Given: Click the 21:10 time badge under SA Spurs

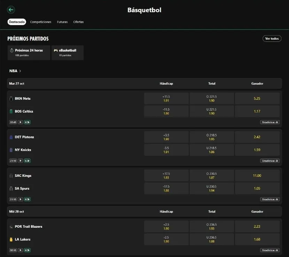Looking at the screenshot, I should [13, 199].
